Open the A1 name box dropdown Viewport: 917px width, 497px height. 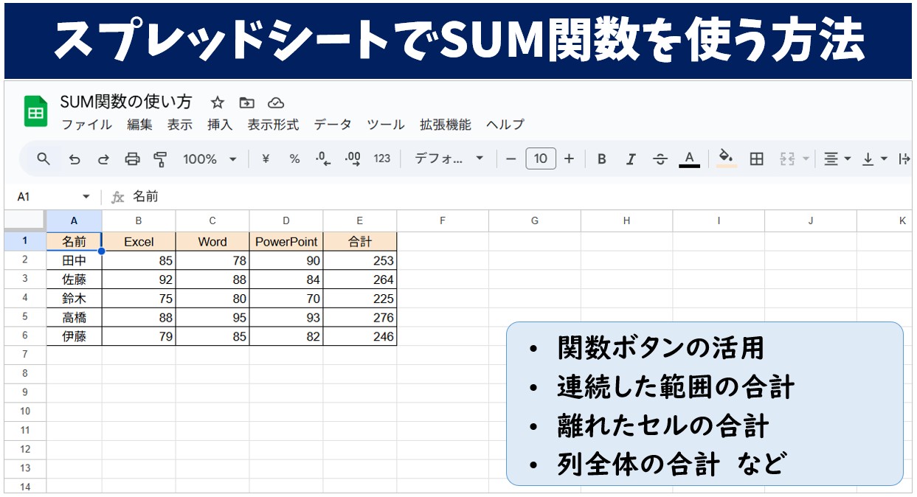pos(86,197)
